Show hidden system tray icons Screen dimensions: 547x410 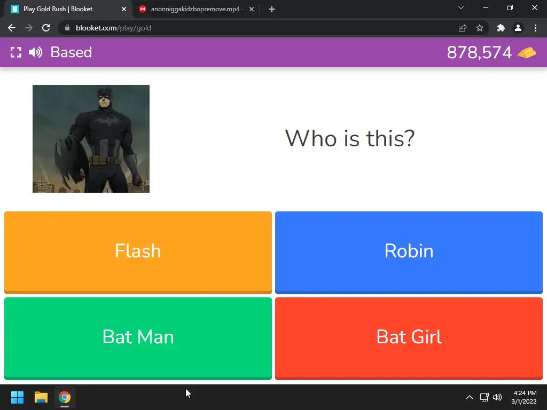470,397
